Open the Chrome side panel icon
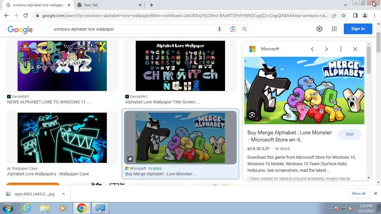 pos(355,15)
